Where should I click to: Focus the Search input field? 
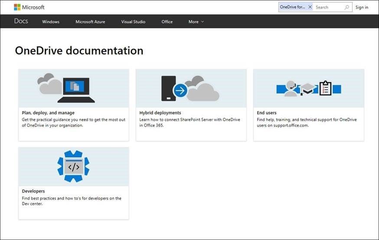point(328,7)
